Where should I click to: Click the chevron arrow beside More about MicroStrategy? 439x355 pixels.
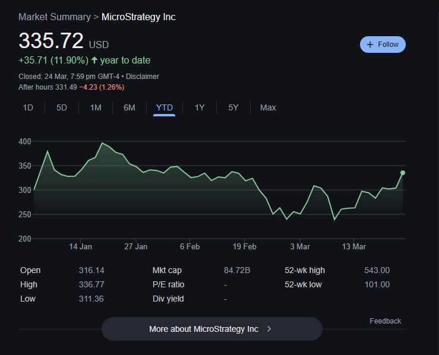click(x=269, y=329)
